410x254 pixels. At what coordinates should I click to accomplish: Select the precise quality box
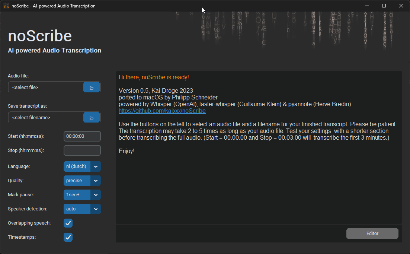click(77, 181)
